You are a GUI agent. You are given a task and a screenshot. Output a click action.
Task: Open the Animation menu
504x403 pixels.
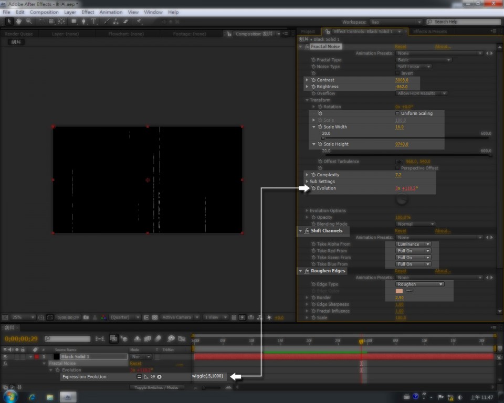point(111,12)
